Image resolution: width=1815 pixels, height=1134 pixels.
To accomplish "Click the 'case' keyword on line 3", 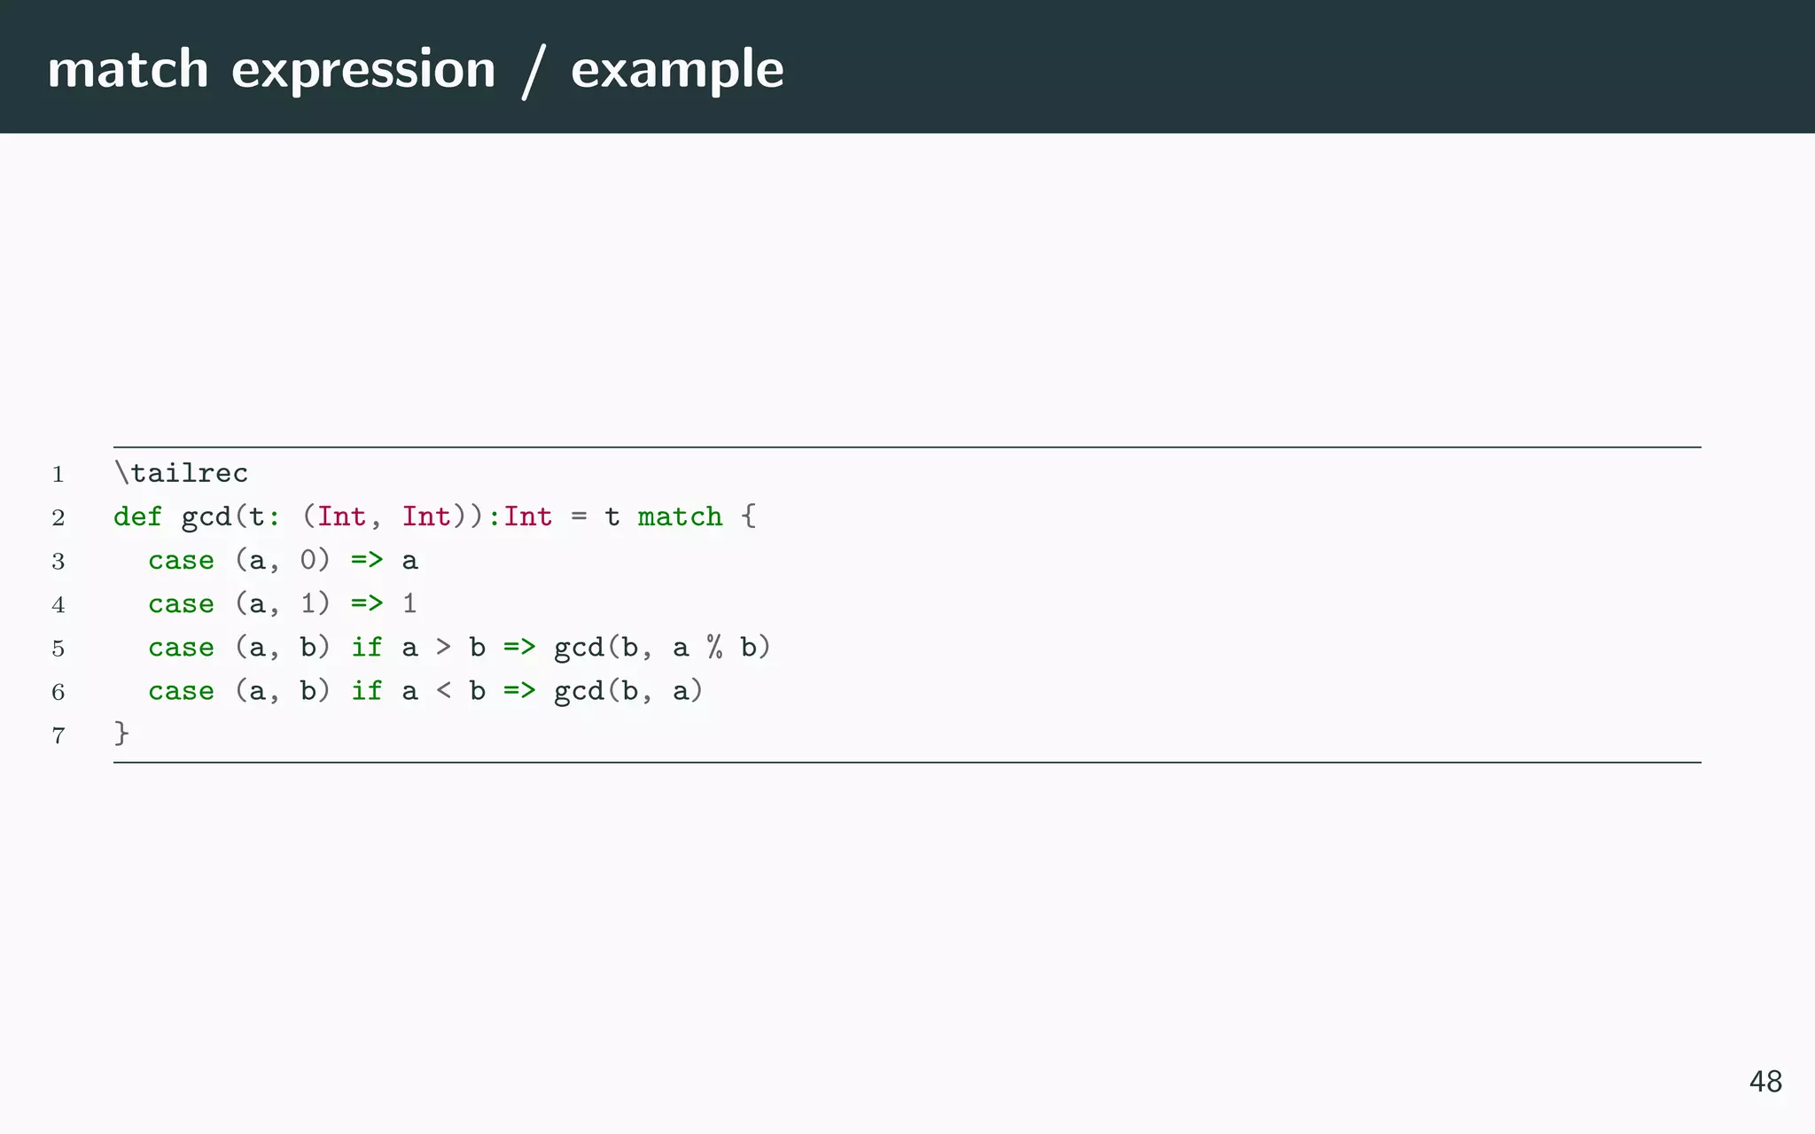I will 181,560.
